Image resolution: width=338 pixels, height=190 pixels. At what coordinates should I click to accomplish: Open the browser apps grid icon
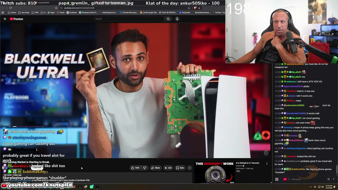[3, 12]
